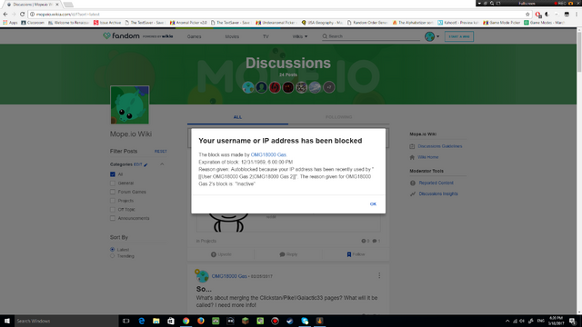
Task: Click the Search Windows taskbar box
Action: 66,321
